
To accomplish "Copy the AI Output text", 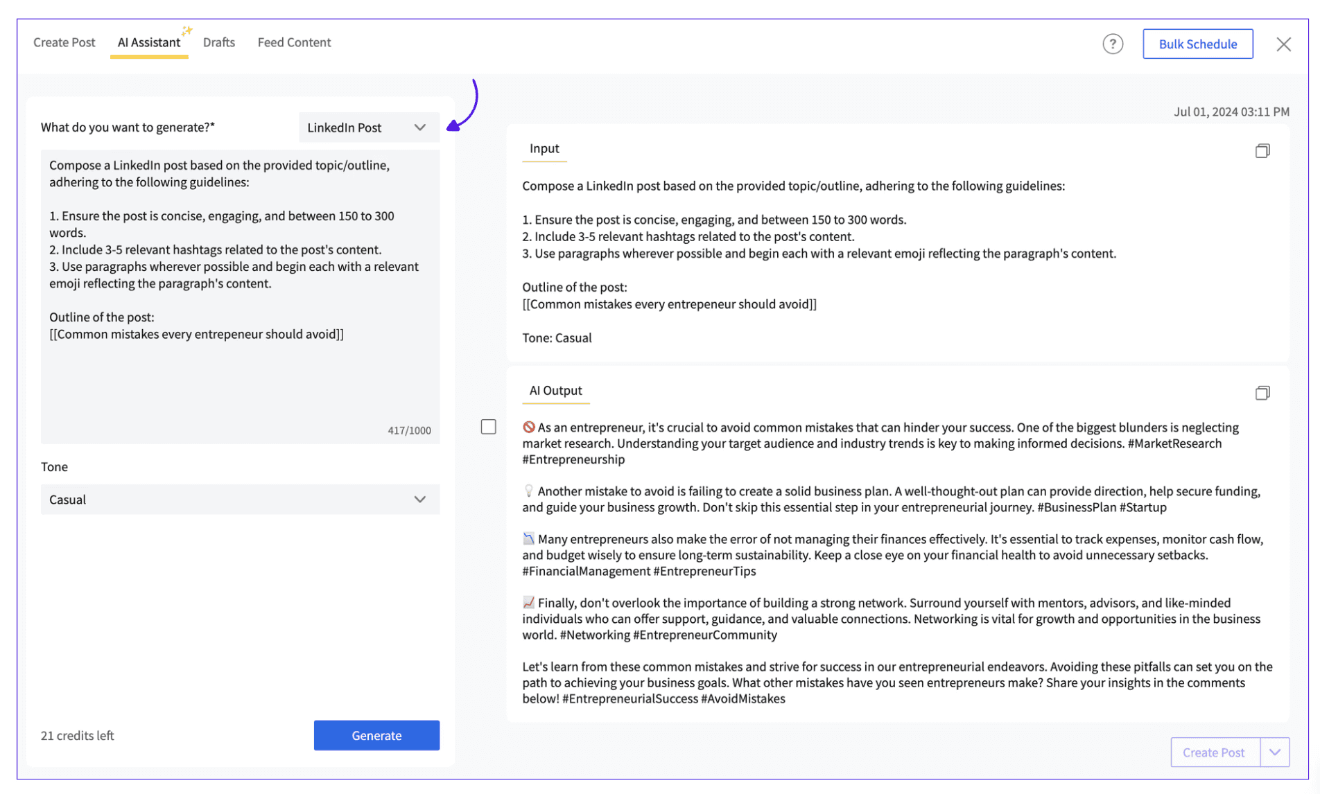I will [x=1262, y=393].
